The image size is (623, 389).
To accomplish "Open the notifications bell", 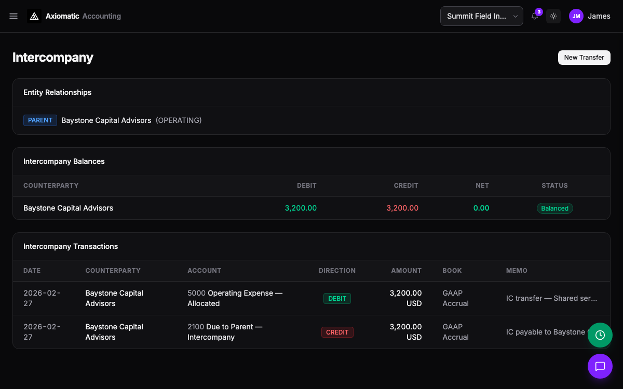I will pyautogui.click(x=535, y=16).
